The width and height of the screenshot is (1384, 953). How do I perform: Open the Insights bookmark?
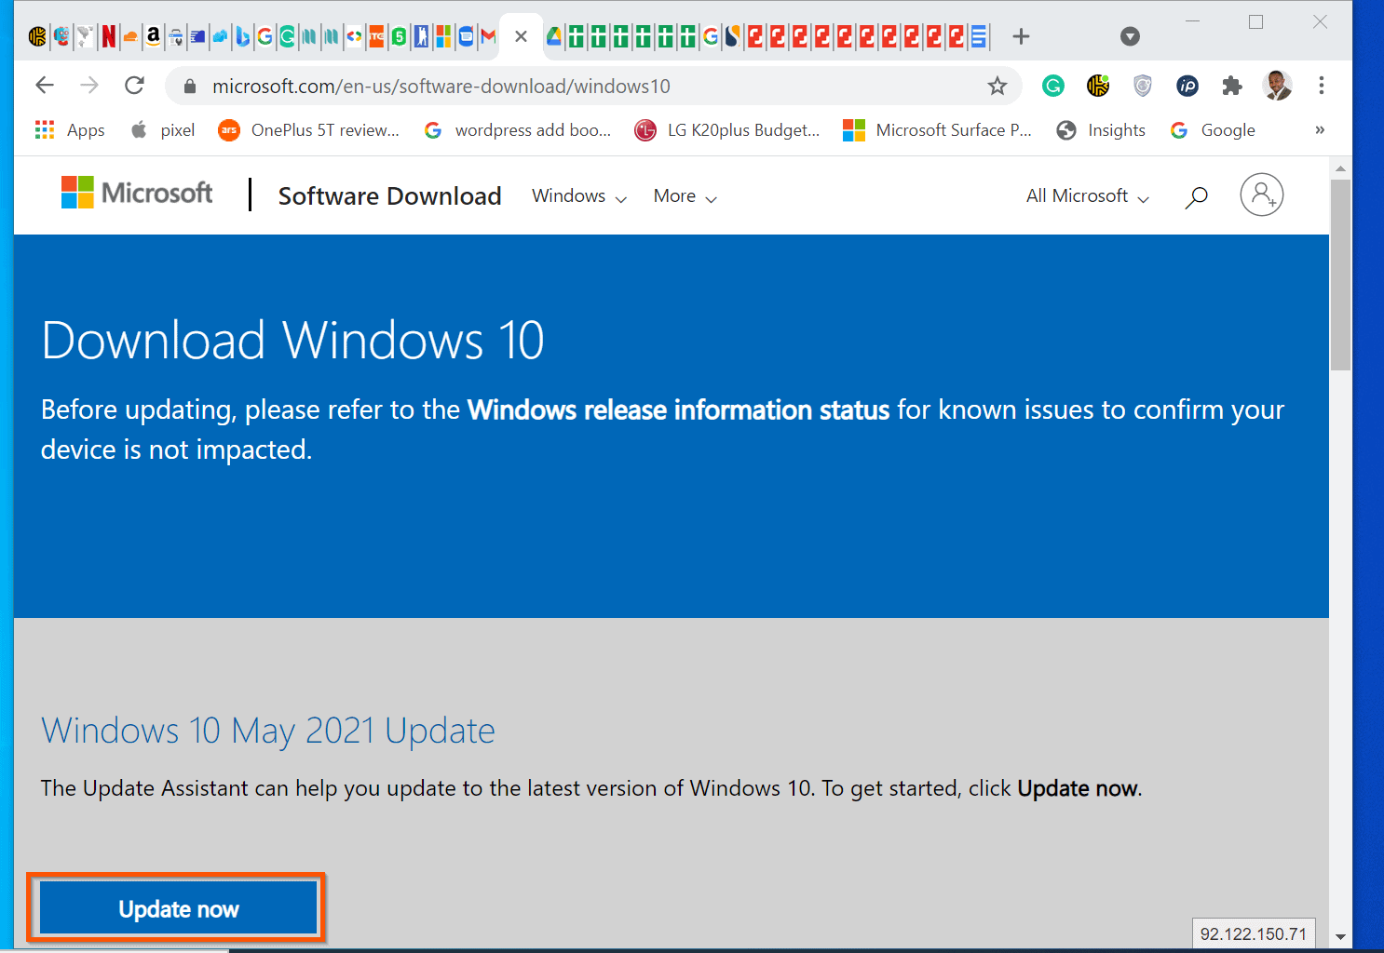pos(1101,130)
